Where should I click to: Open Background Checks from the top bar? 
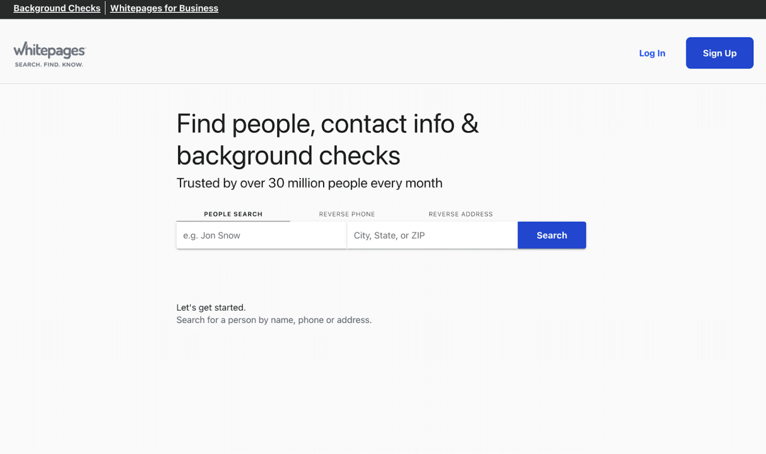pyautogui.click(x=56, y=8)
